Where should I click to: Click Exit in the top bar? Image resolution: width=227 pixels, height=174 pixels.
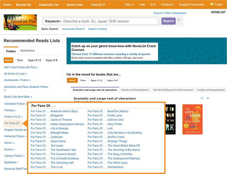(153, 4)
